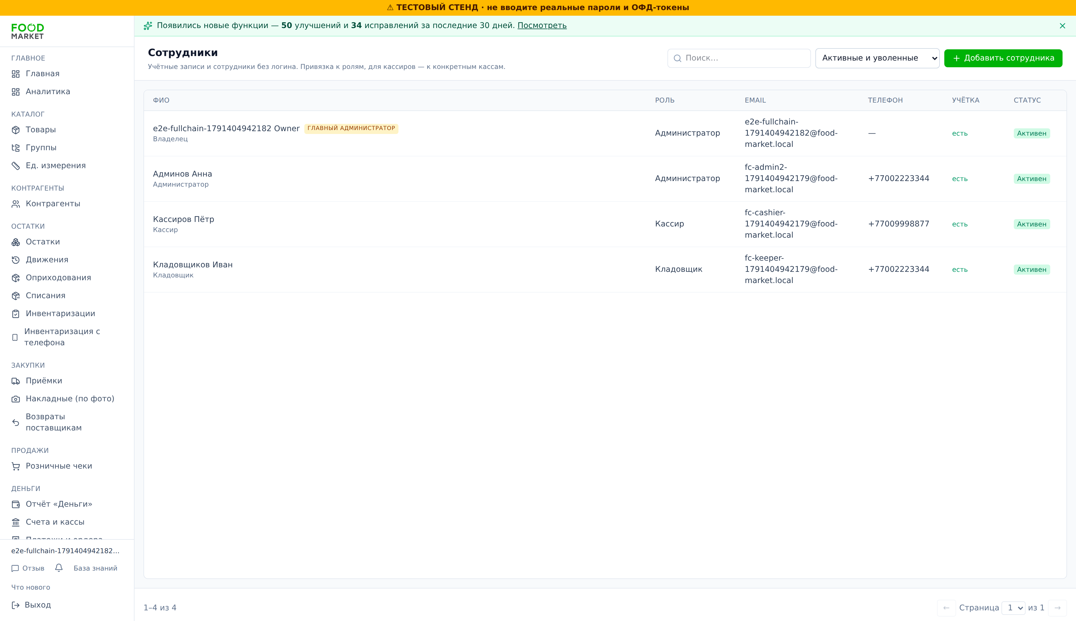Click the Счета и кассы bank icon

16,522
